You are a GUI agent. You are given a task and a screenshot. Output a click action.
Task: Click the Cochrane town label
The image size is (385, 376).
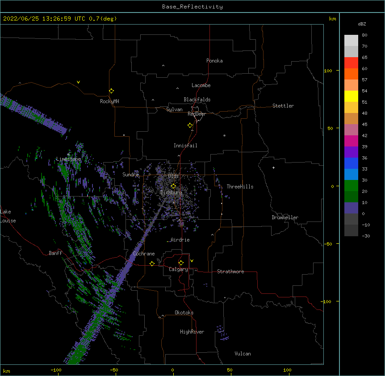[x=144, y=254]
